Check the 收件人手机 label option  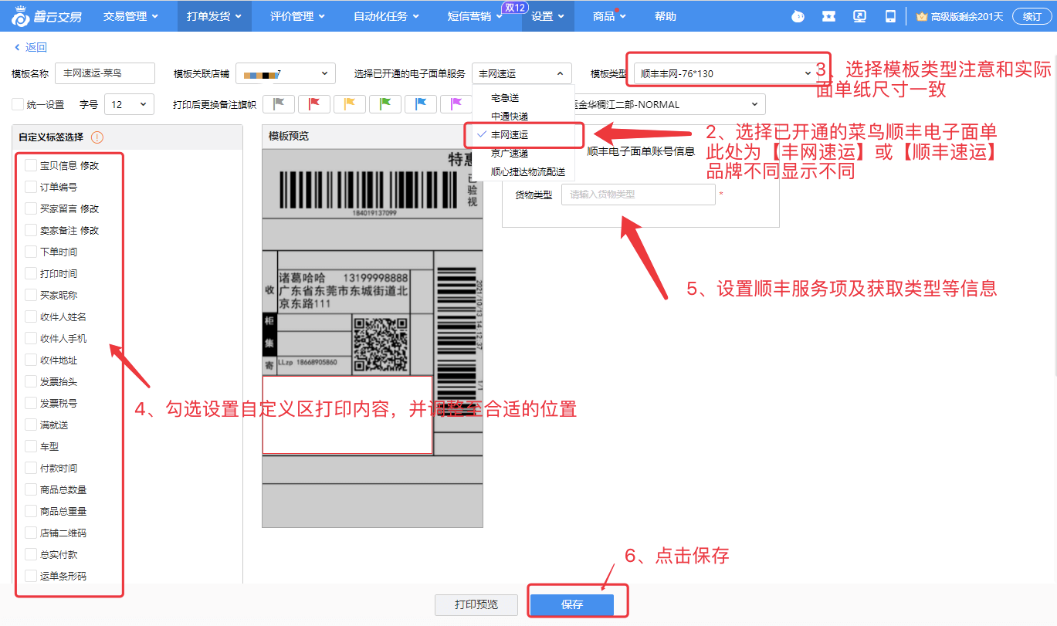pyautogui.click(x=31, y=338)
